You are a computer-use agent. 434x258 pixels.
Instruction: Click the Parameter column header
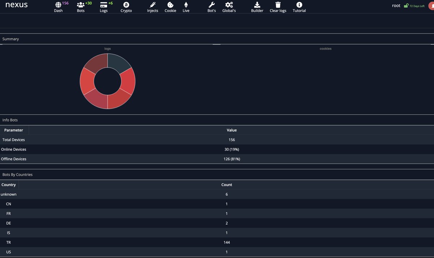14,130
